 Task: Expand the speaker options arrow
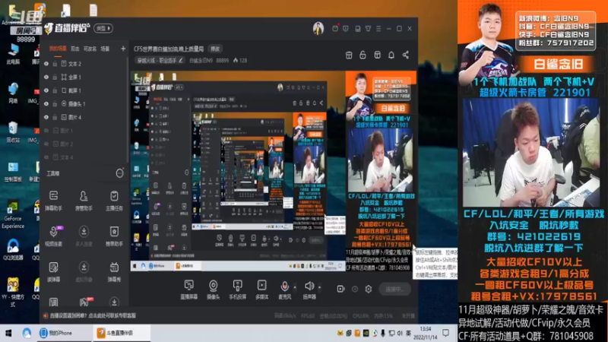319,287
